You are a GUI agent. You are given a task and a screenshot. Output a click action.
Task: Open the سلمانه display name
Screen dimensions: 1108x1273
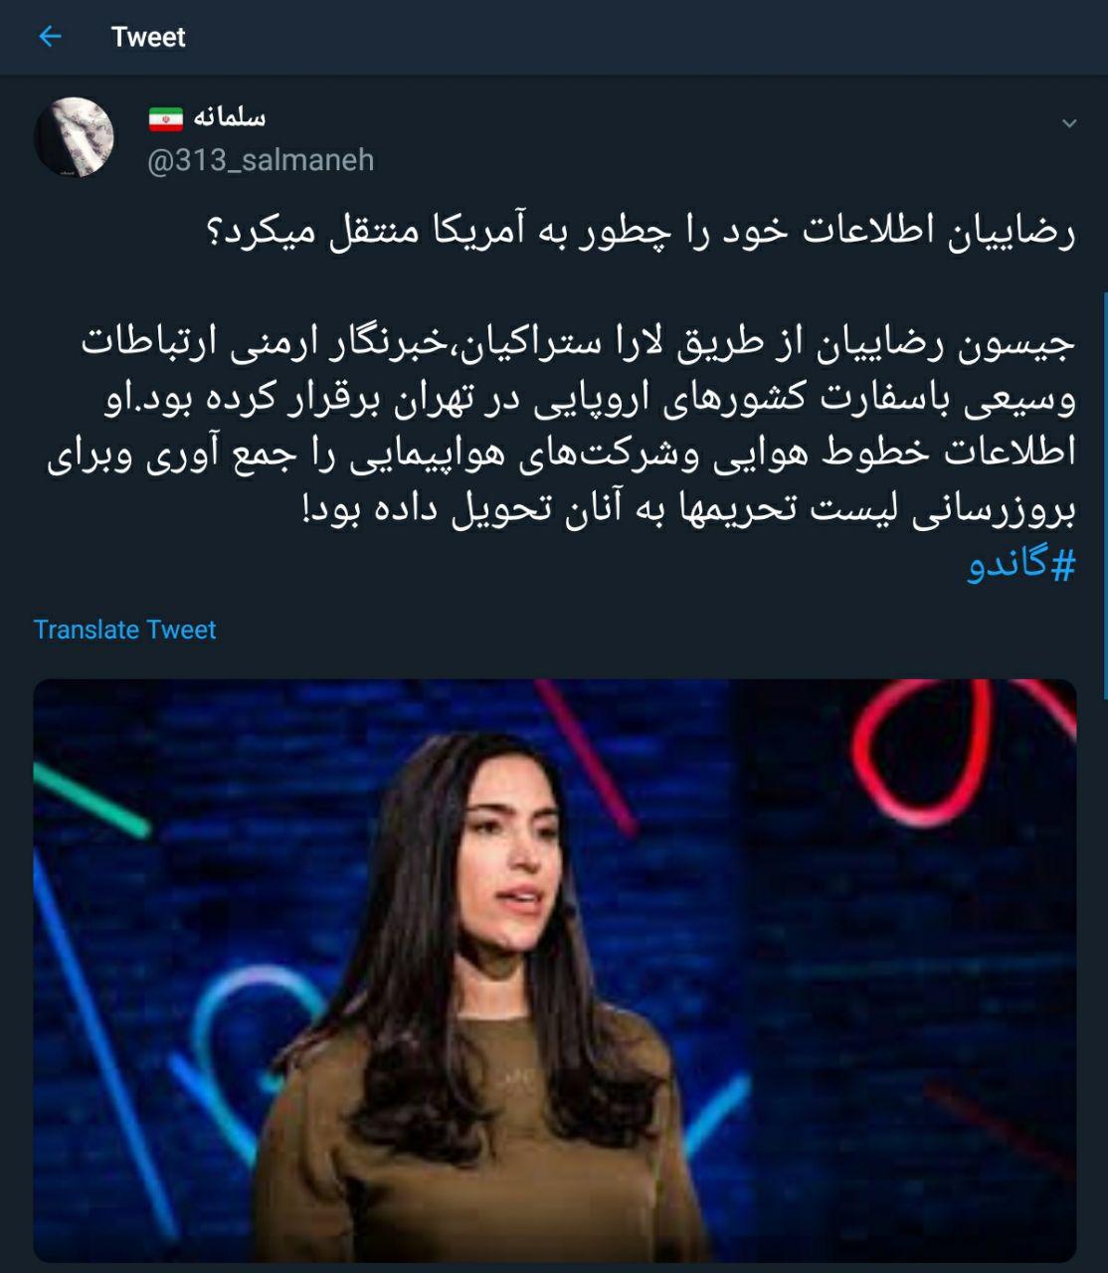click(x=229, y=117)
